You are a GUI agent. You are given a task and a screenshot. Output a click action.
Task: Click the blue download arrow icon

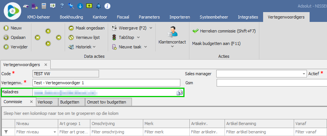[80, 6]
